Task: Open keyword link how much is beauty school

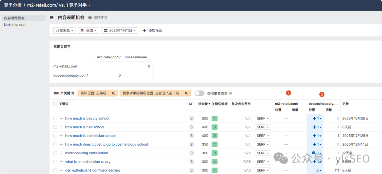Action: click(87, 118)
